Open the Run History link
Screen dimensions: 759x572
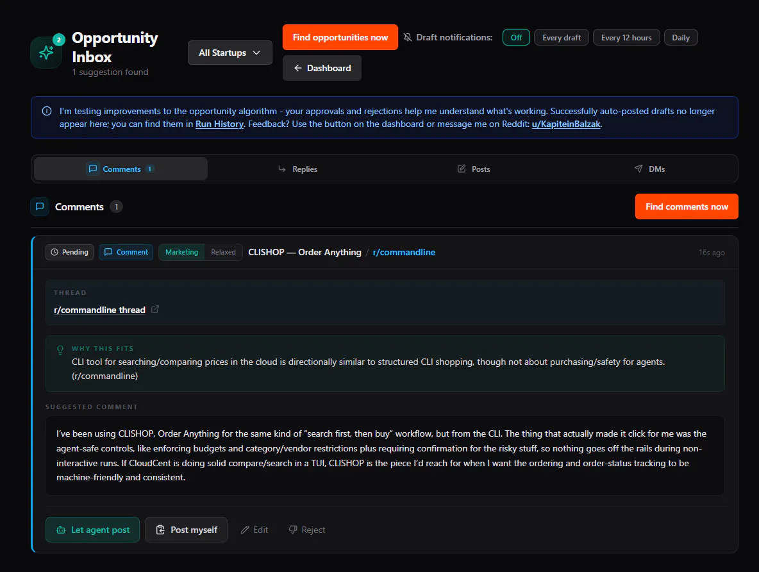coord(219,124)
